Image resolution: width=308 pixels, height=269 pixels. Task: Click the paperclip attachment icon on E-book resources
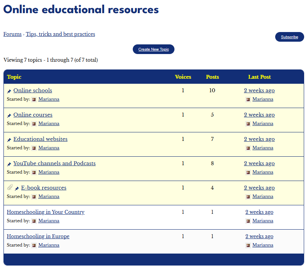coord(10,187)
